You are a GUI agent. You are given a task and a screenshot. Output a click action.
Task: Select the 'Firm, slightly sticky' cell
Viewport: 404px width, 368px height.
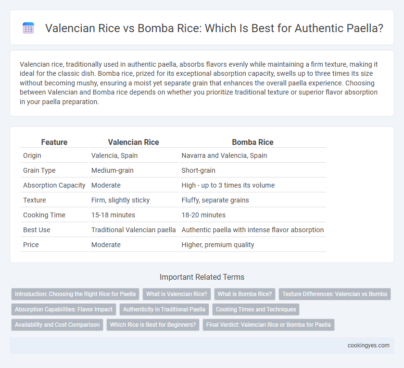[x=120, y=200]
